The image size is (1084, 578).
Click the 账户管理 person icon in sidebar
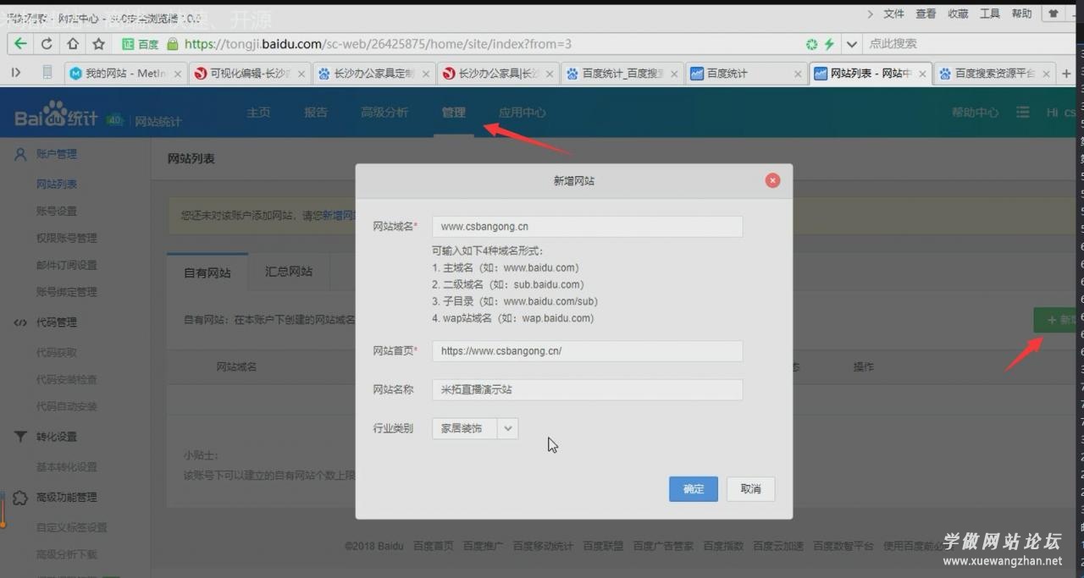(x=19, y=154)
